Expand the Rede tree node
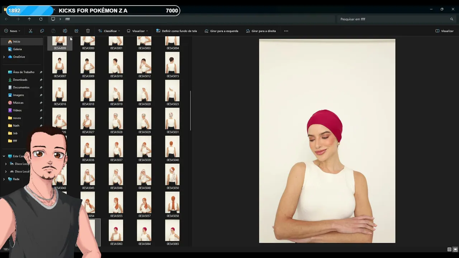The height and width of the screenshot is (258, 459). click(4, 179)
